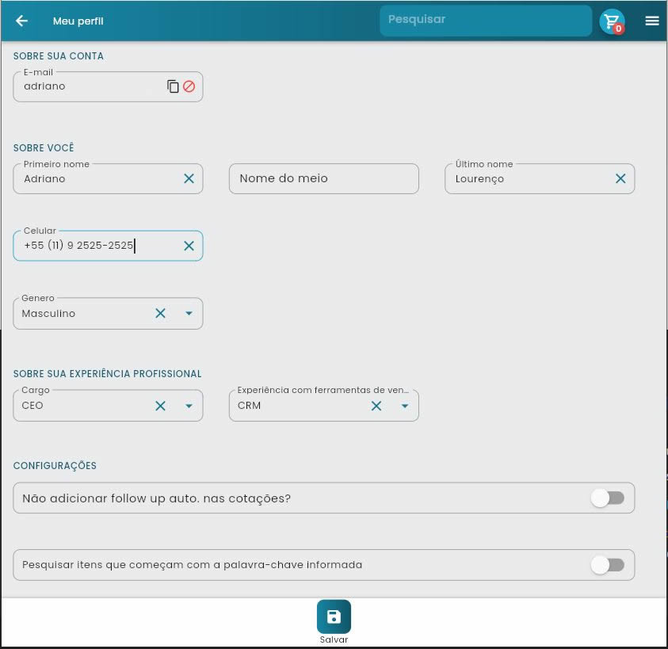668x649 pixels.
Task: Clear the Genero selection
Action: pos(160,314)
